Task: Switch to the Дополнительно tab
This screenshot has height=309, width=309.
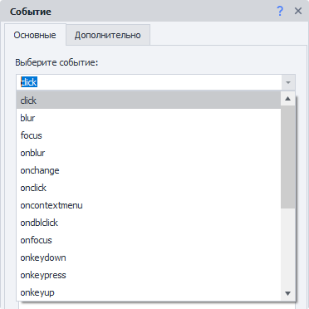Action: 108,35
